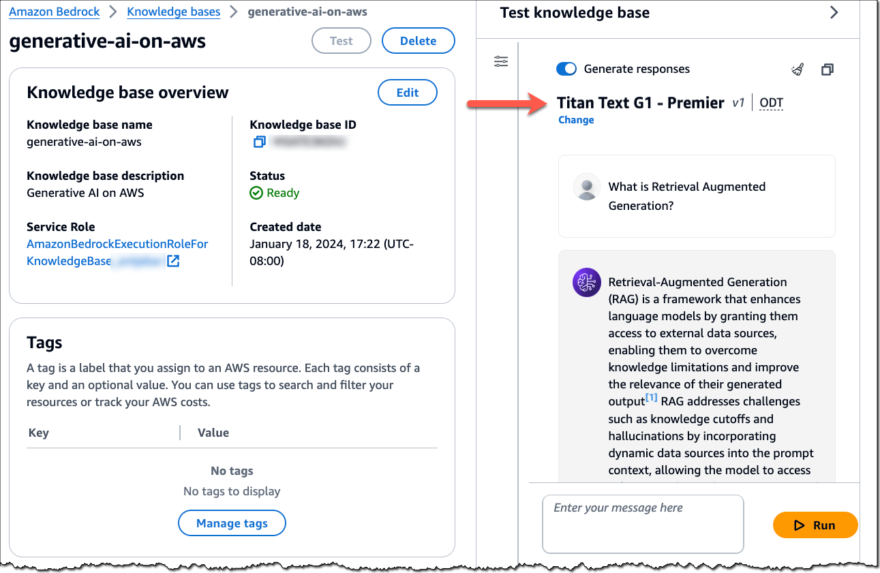Open the Knowledge bases breadcrumb
Image resolution: width=880 pixels, height=573 pixels.
[174, 12]
